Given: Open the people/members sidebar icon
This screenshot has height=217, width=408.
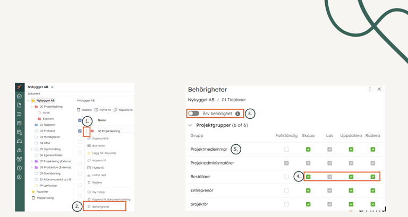Looking at the screenshot, I should click(x=20, y=159).
